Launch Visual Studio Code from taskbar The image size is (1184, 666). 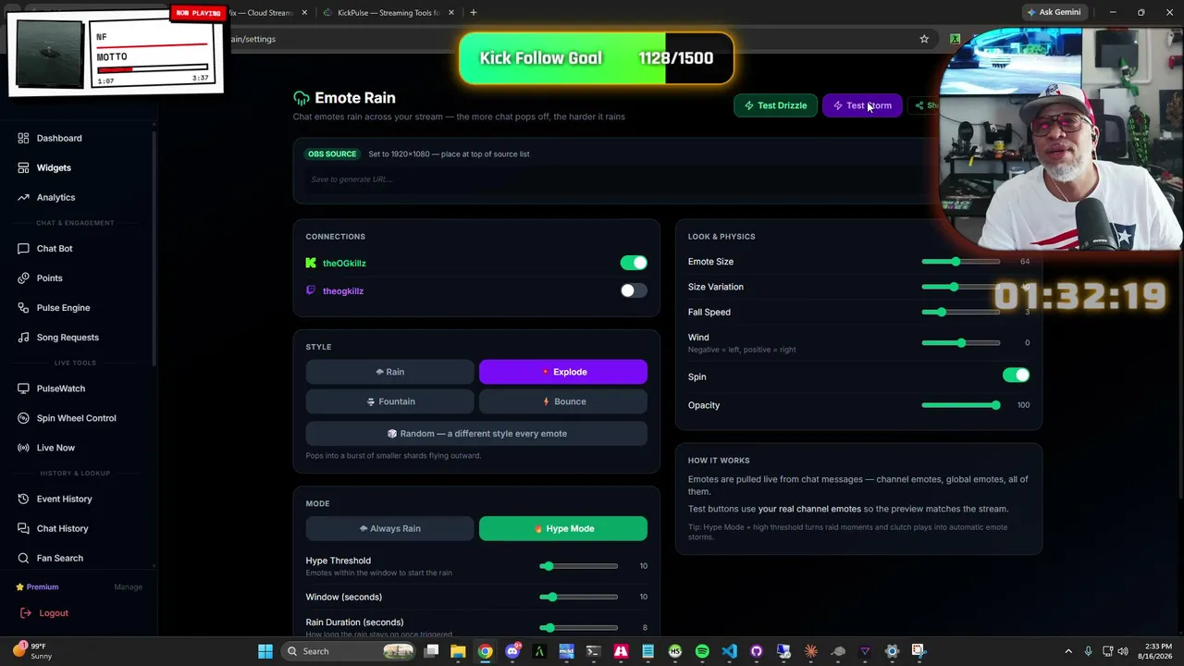729,651
